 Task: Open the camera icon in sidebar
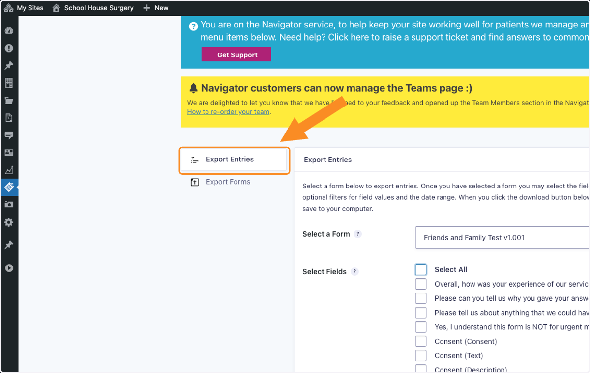pyautogui.click(x=9, y=204)
